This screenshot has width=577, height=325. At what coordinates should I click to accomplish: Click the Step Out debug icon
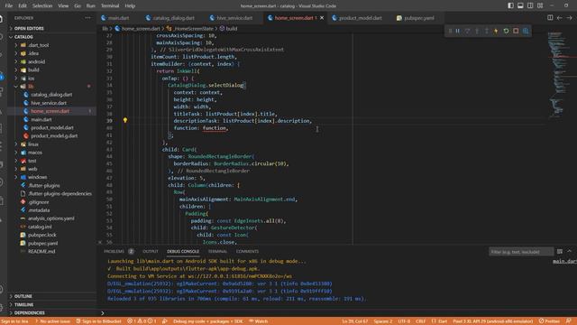[487, 31]
